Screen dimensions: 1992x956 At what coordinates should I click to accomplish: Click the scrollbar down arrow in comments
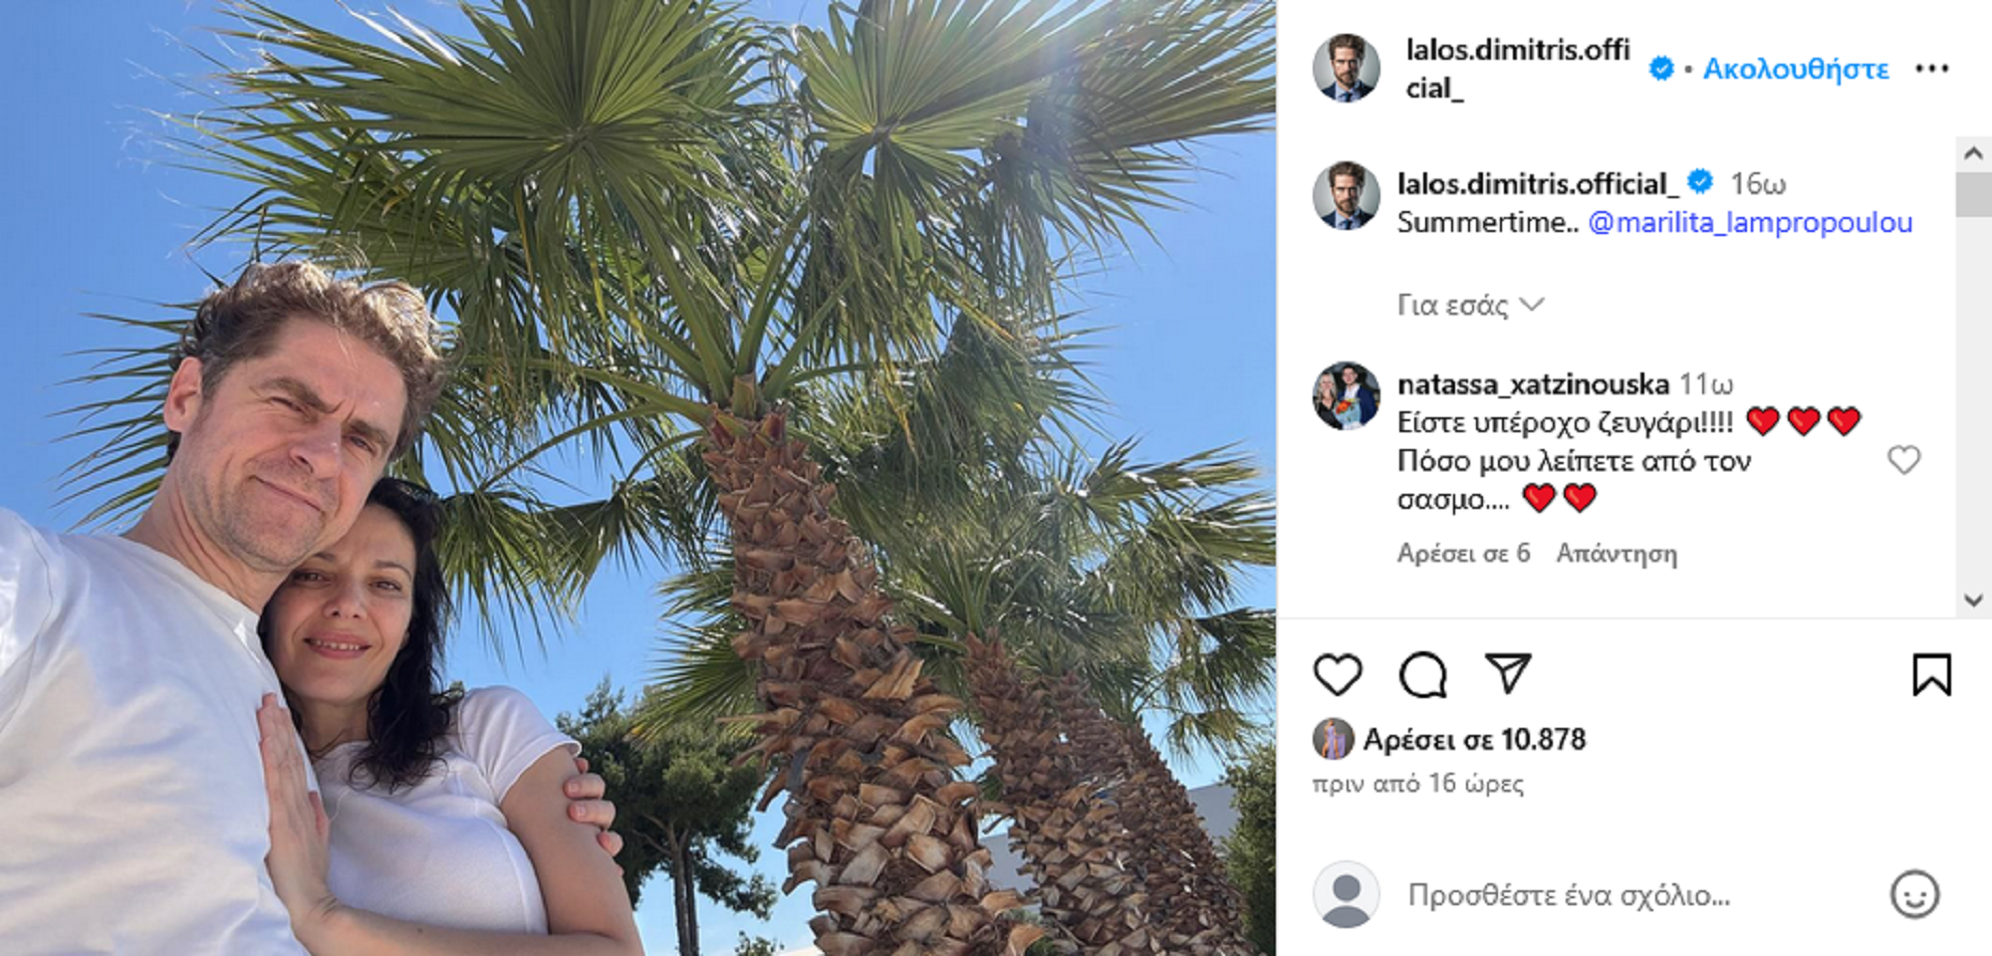click(x=1973, y=599)
